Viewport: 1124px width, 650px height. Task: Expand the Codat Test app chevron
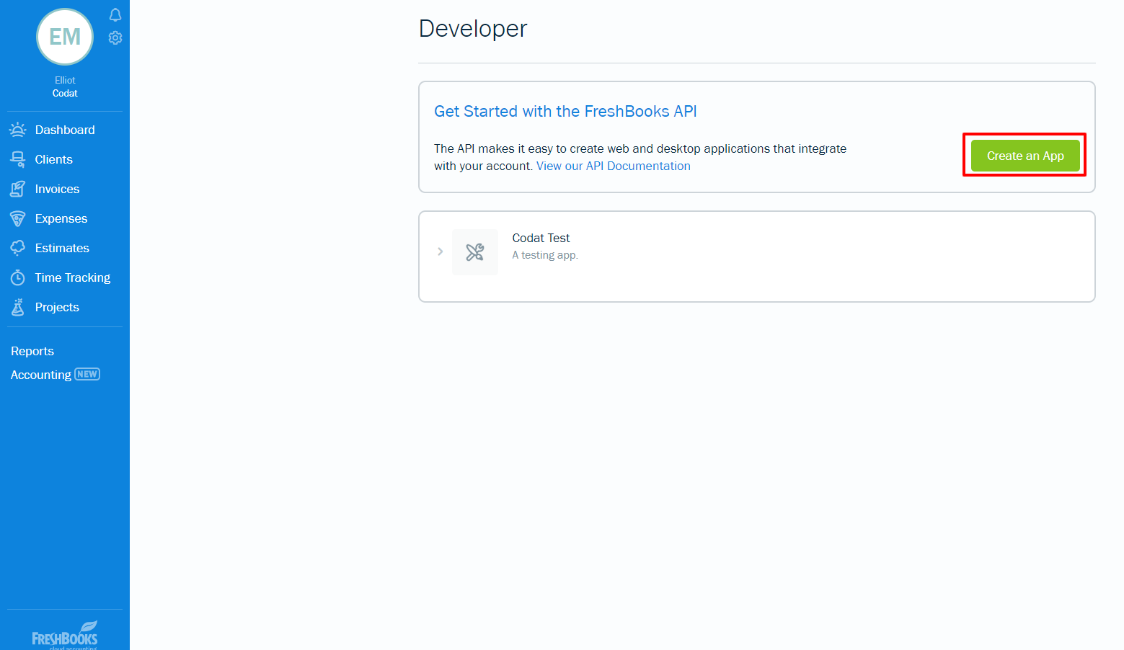(x=440, y=251)
